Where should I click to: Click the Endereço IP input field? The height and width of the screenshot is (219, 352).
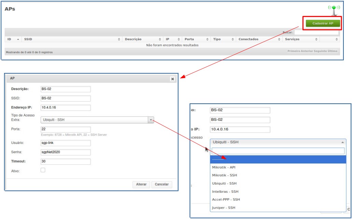tap(65, 108)
